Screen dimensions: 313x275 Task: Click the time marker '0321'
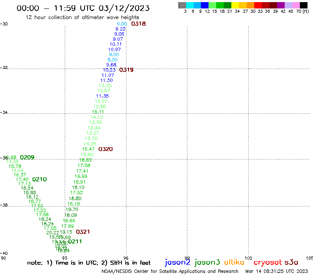(x=83, y=232)
